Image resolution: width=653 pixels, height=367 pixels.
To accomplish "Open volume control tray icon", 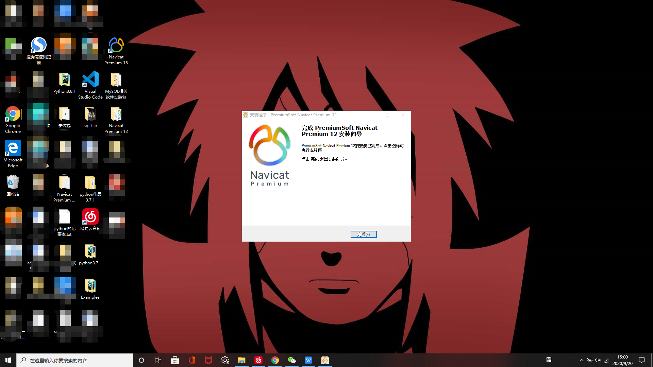I will coord(598,360).
